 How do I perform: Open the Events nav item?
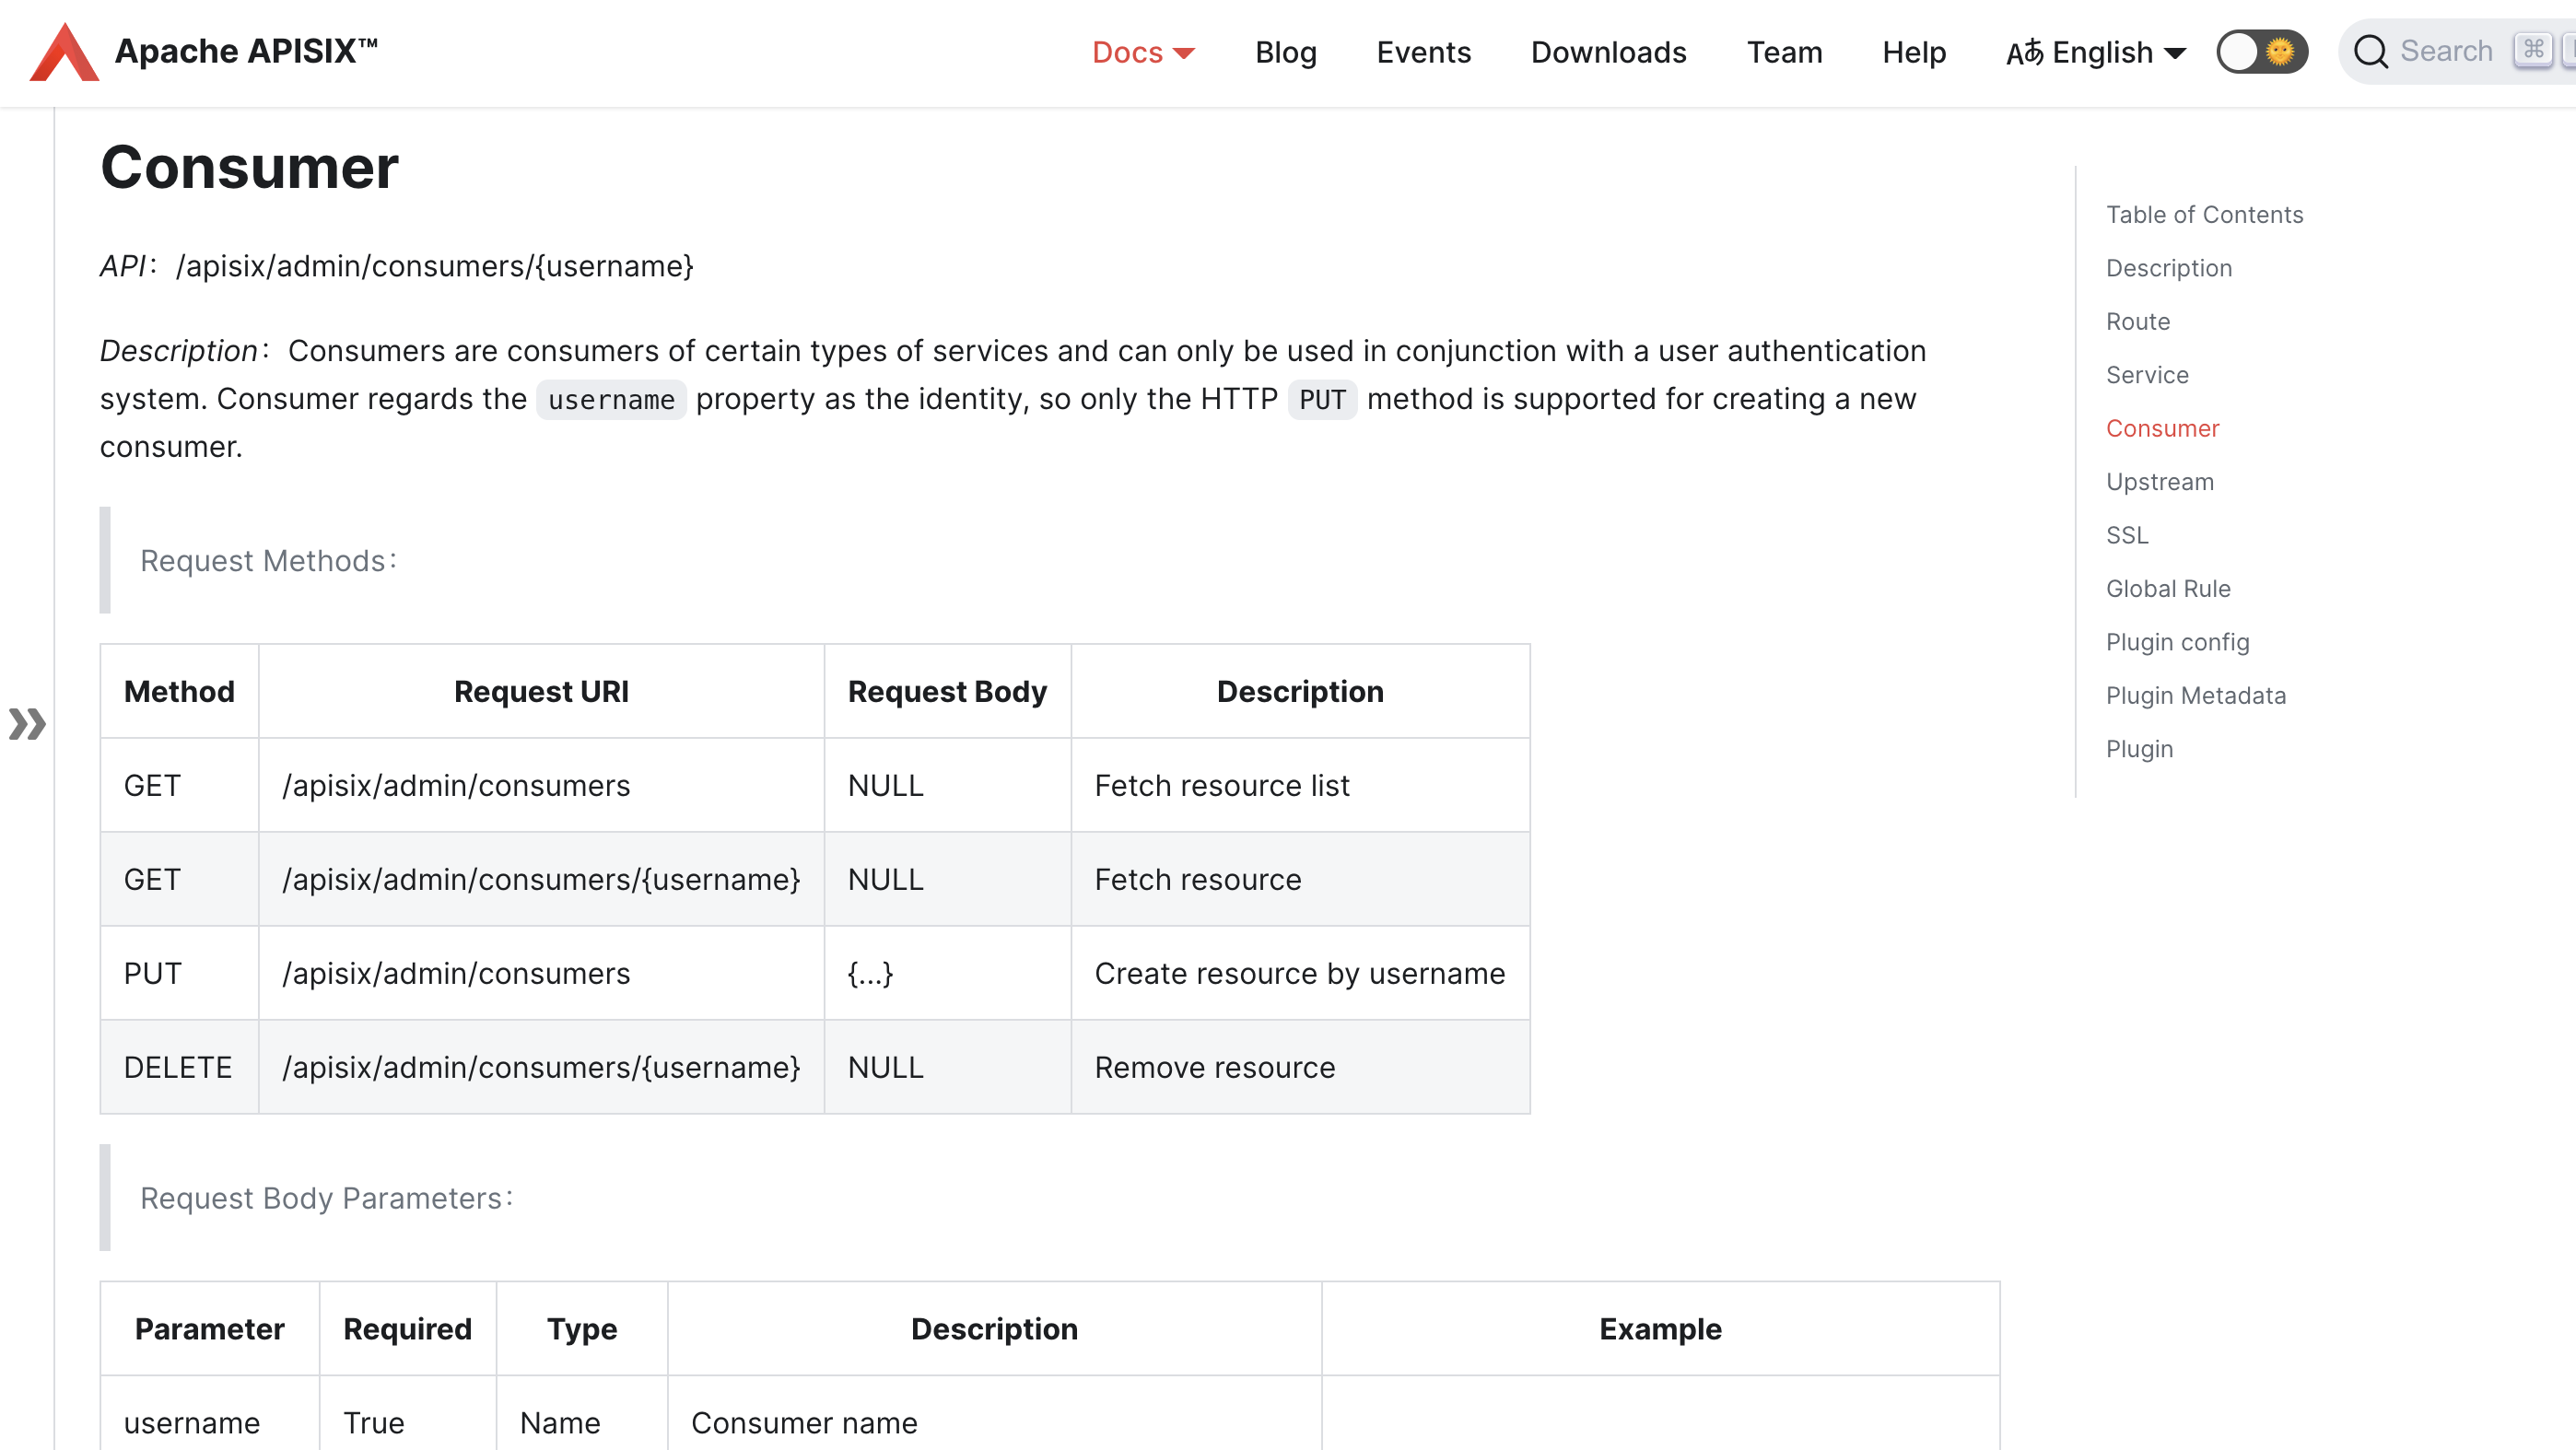pos(1423,52)
